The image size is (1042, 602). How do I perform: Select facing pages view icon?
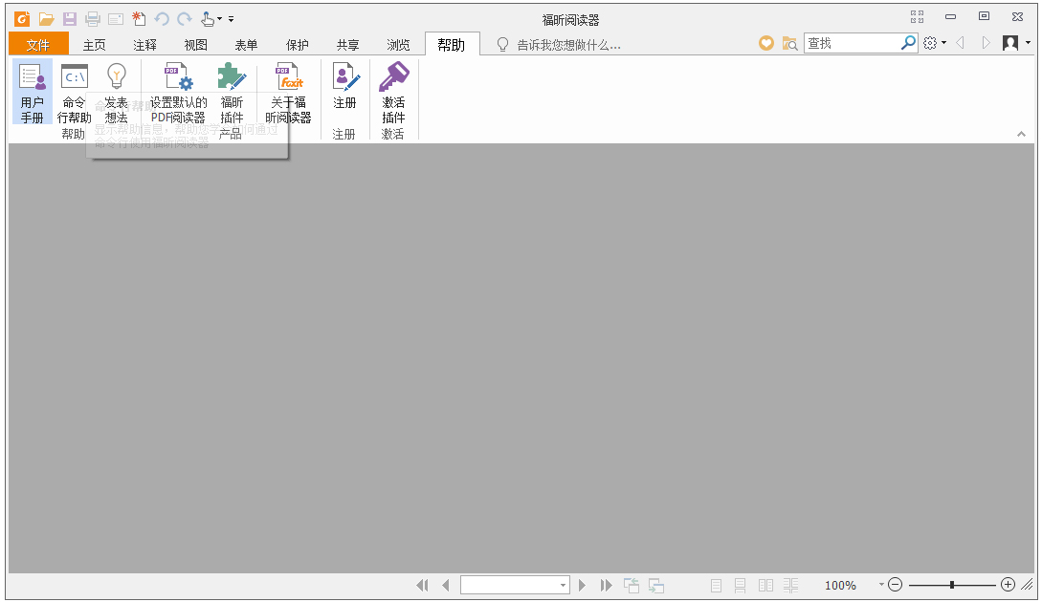pos(765,586)
